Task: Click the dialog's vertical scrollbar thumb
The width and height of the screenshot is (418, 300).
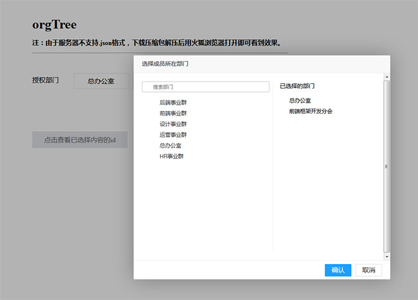Action: coord(386,166)
